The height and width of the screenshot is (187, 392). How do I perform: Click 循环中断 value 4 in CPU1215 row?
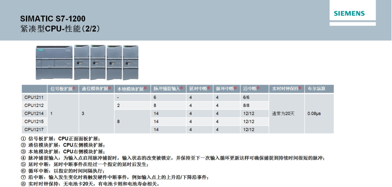point(217,121)
